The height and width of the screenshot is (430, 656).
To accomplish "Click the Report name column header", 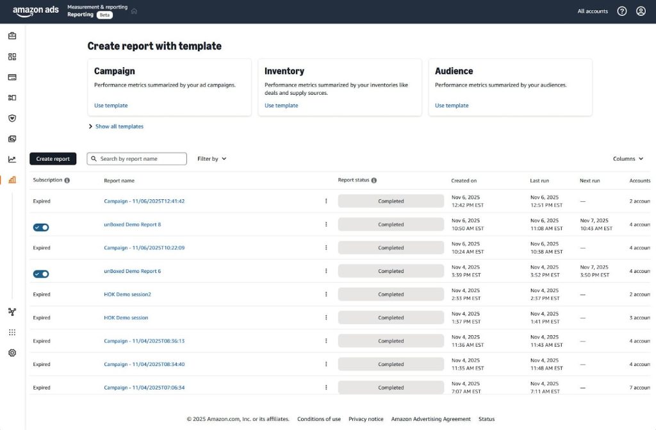I will (x=119, y=181).
